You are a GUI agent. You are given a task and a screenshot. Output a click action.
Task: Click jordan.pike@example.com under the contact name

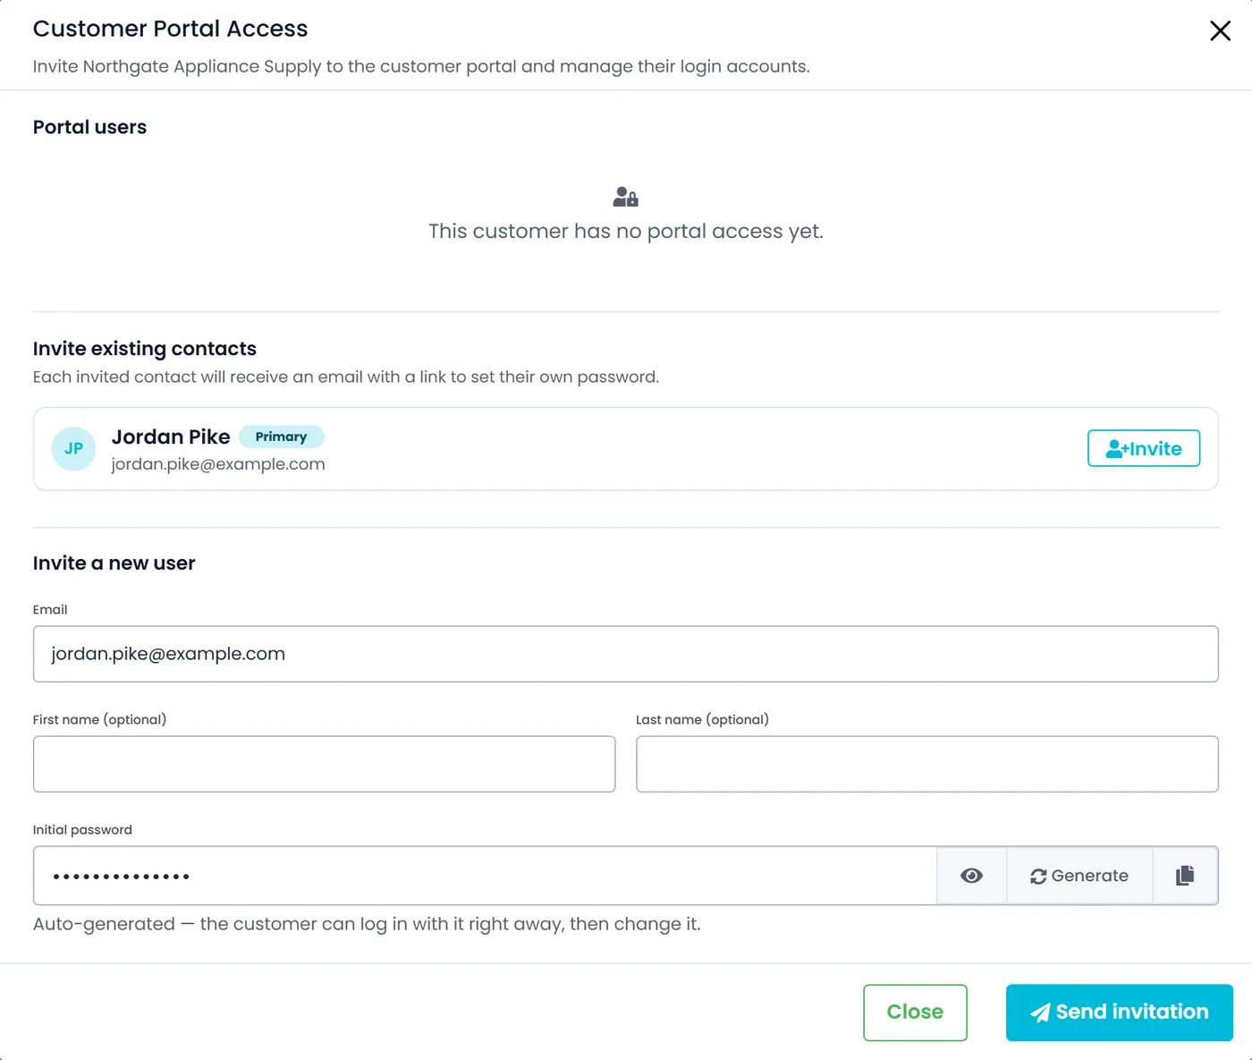(x=218, y=464)
